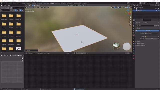Switch to wireframe viewport shading
Viewport: 160px width, 90px height.
coord(124,7)
